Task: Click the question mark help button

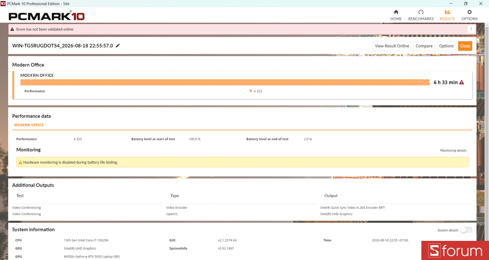Action: [471, 29]
